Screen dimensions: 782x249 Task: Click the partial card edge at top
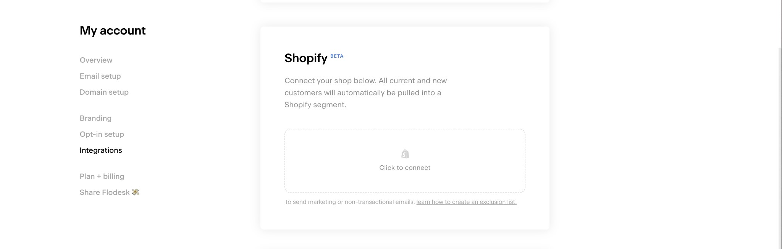pyautogui.click(x=405, y=1)
